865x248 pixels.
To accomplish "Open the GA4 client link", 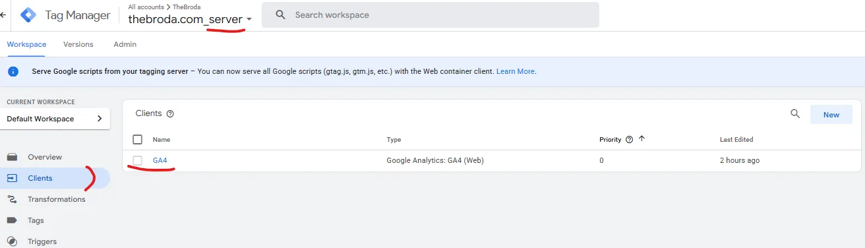I will click(x=160, y=160).
